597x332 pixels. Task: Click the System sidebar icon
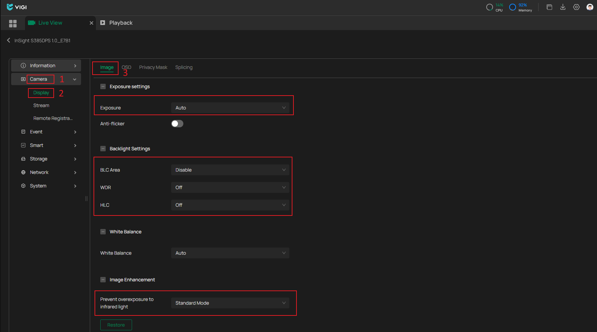(23, 186)
